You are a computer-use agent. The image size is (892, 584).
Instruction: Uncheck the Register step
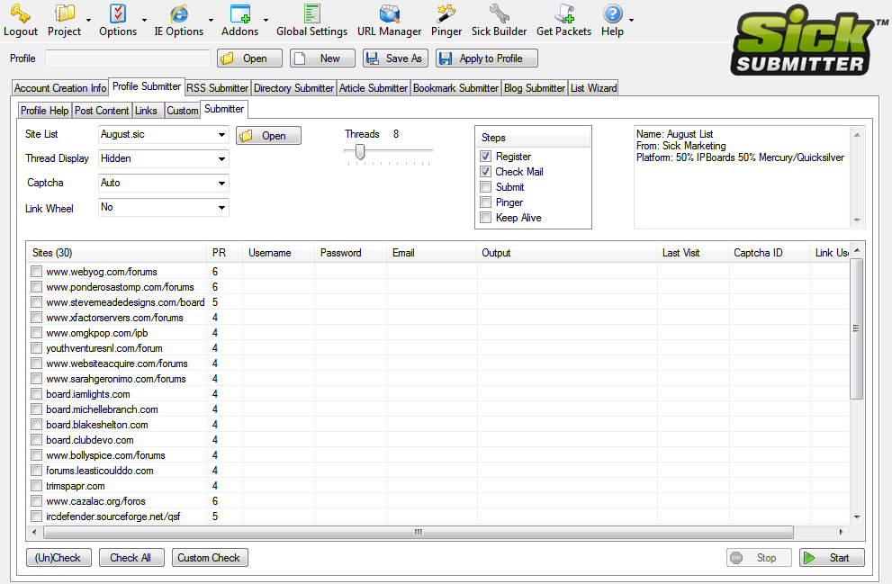(x=486, y=157)
